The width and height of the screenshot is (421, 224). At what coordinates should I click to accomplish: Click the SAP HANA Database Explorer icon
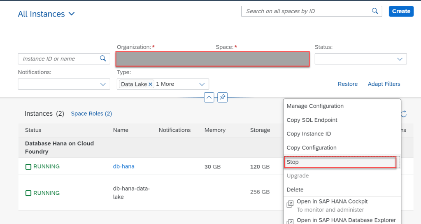coord(290,221)
